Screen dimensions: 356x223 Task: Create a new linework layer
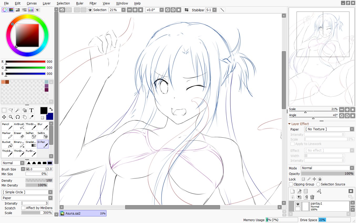coord(299,191)
